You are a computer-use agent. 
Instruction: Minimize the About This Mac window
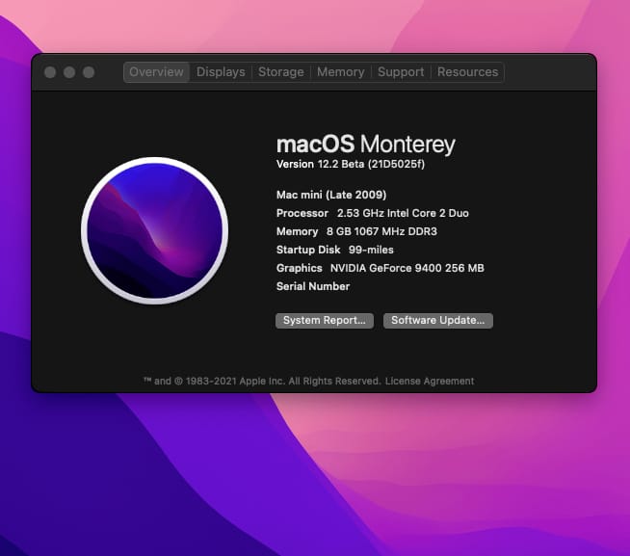pyautogui.click(x=69, y=72)
